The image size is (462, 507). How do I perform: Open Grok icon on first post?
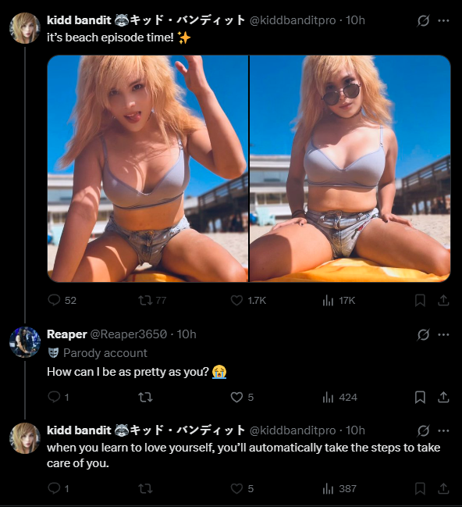(423, 20)
